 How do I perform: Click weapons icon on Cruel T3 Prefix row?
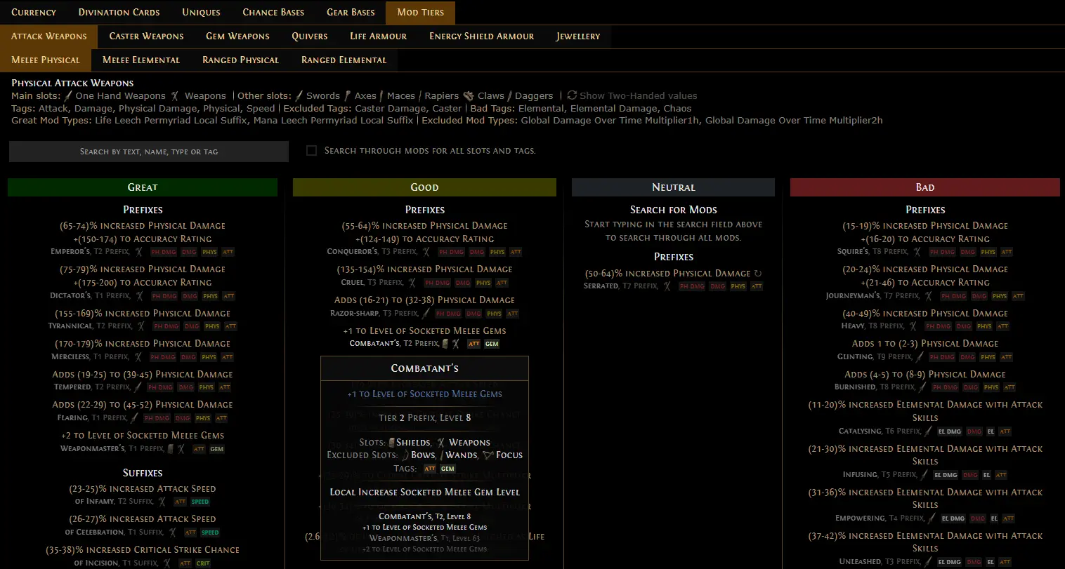(412, 283)
